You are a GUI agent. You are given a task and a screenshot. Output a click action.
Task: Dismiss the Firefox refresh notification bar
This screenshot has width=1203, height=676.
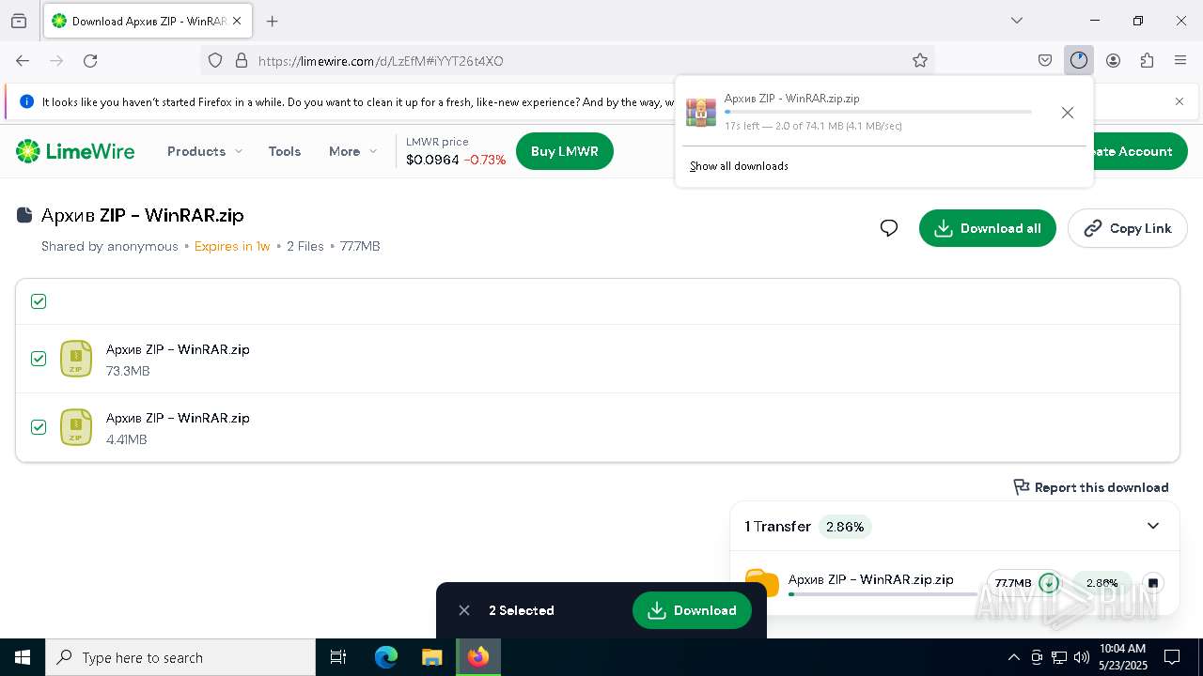(1180, 101)
